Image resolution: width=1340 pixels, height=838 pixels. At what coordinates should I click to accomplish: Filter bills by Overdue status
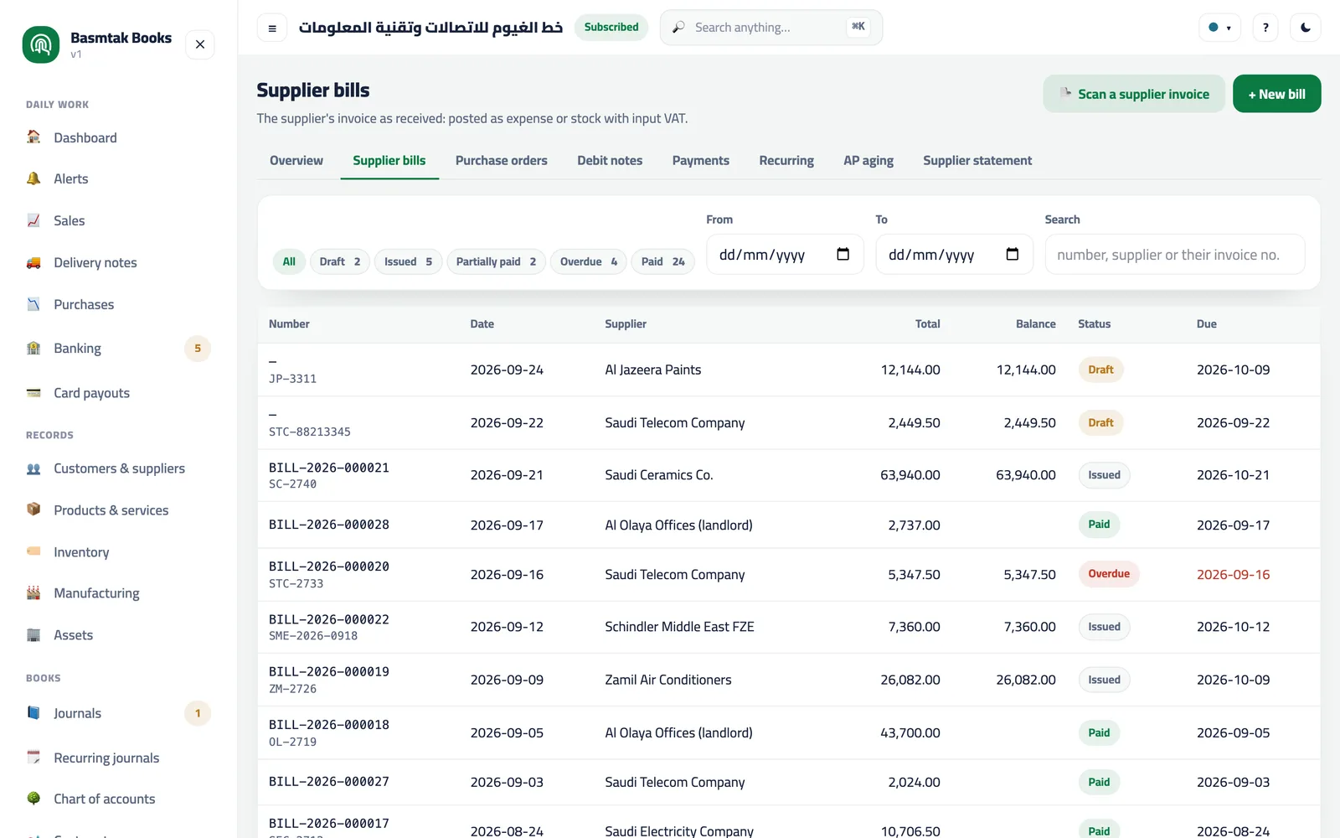589,261
